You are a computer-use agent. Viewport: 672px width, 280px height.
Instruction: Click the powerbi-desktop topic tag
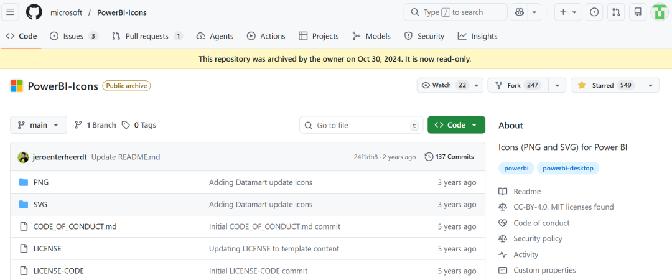pos(568,168)
